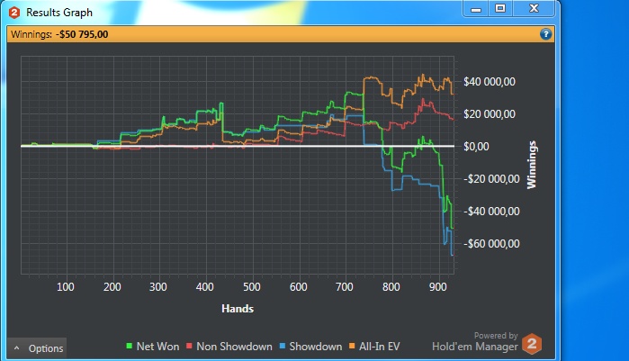Click the Powered by Hold'em Manager text
629x361 pixels.
click(475, 342)
